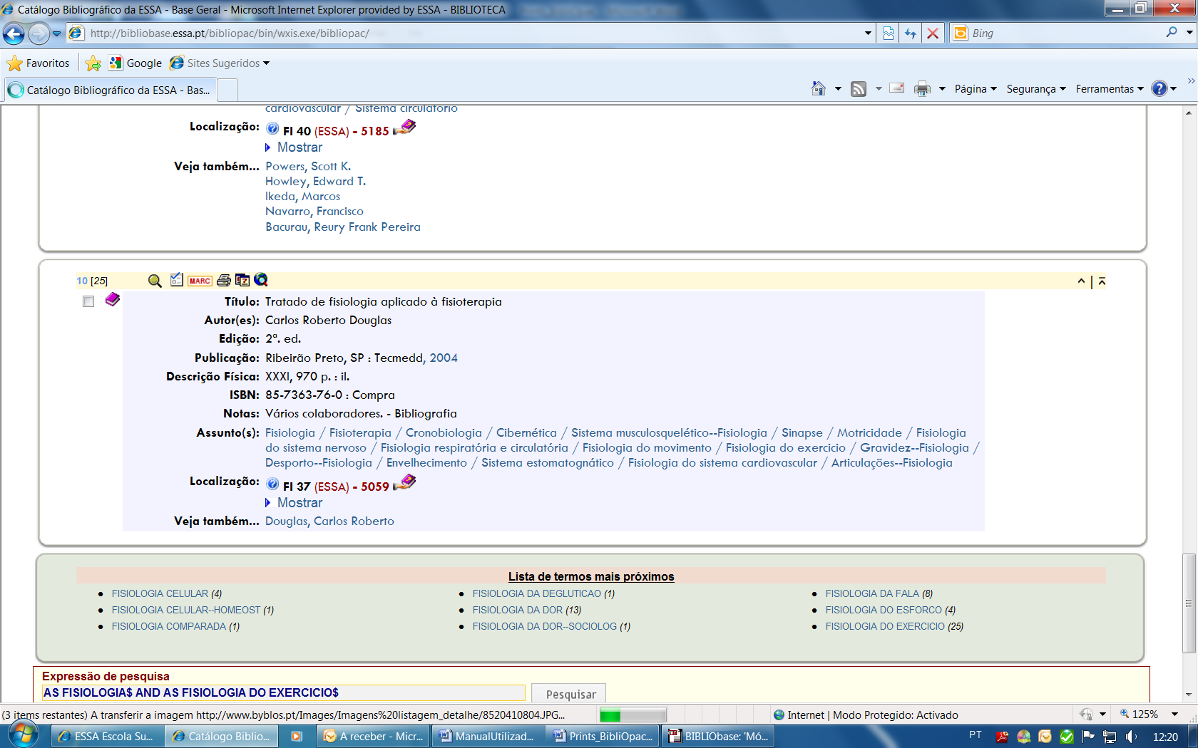Screen dimensions: 1198x748
Task: Open subject Sinapse
Action: pyautogui.click(x=802, y=432)
